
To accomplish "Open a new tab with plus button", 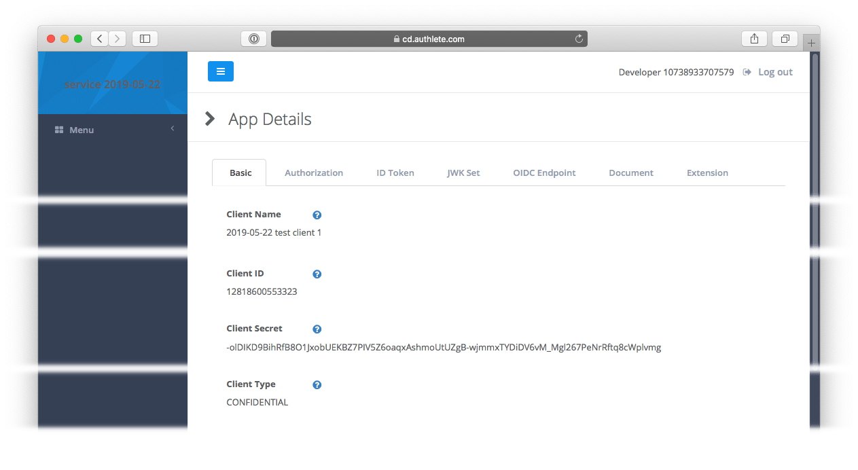I will tap(811, 43).
